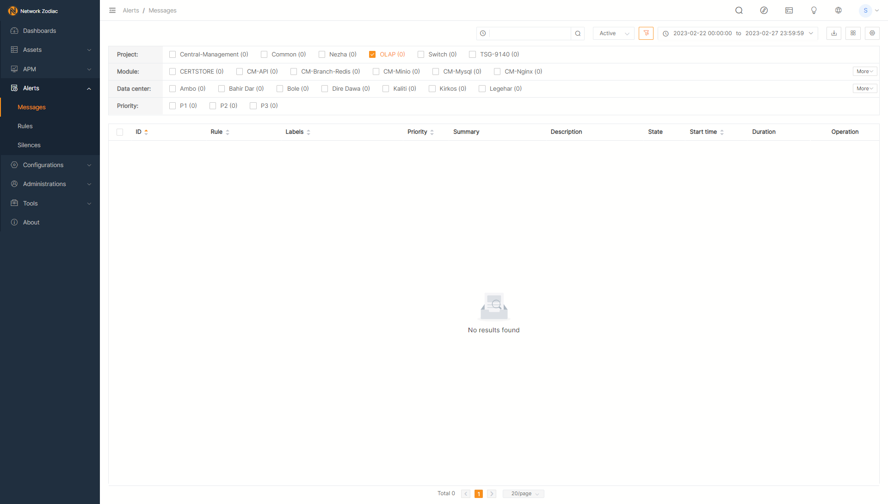
Task: Open the Active state dropdown
Action: click(x=613, y=33)
